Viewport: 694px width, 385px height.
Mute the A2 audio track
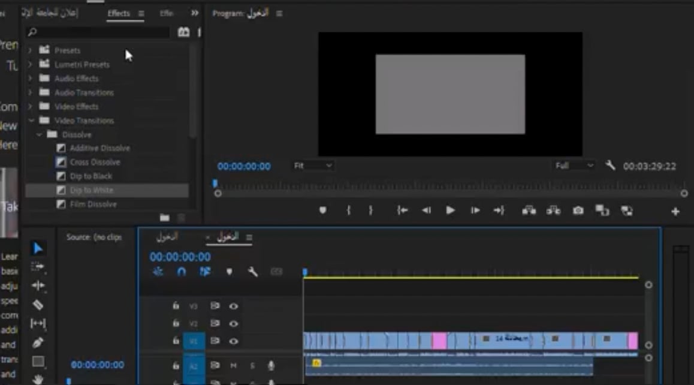pyautogui.click(x=233, y=365)
